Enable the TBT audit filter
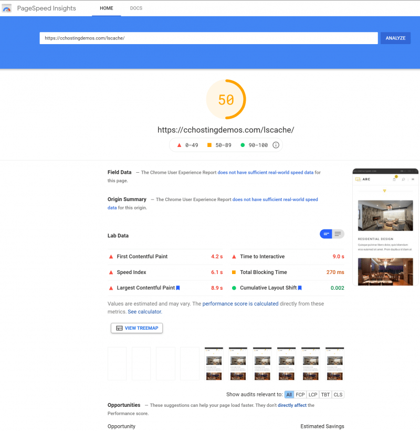Viewport: 420px width, 431px height. point(325,394)
